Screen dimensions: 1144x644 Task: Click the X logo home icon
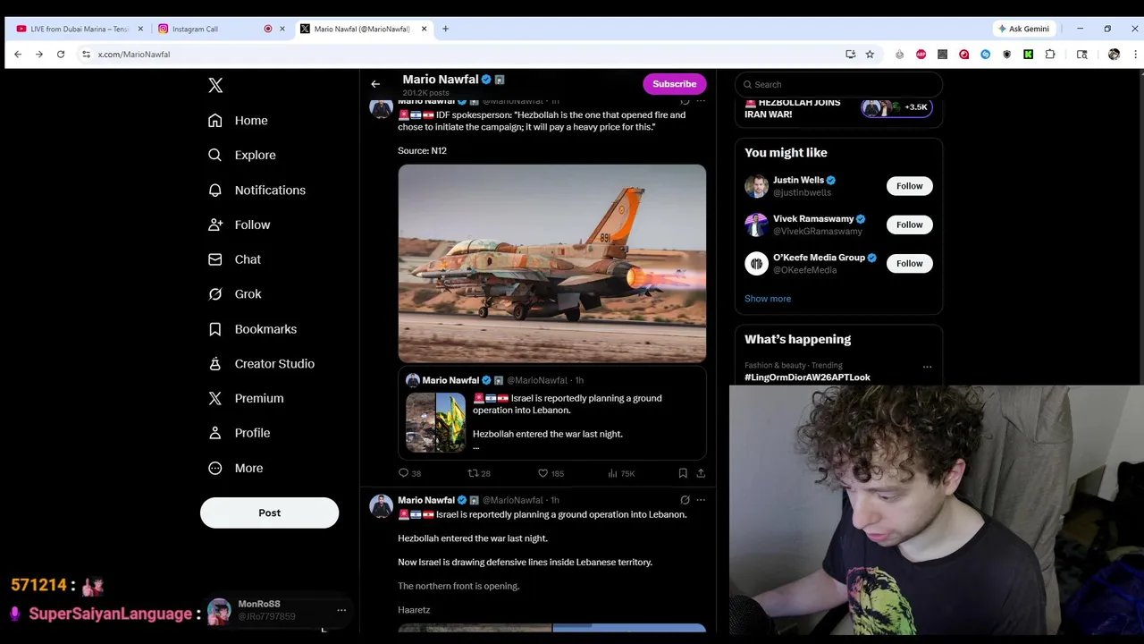click(215, 85)
